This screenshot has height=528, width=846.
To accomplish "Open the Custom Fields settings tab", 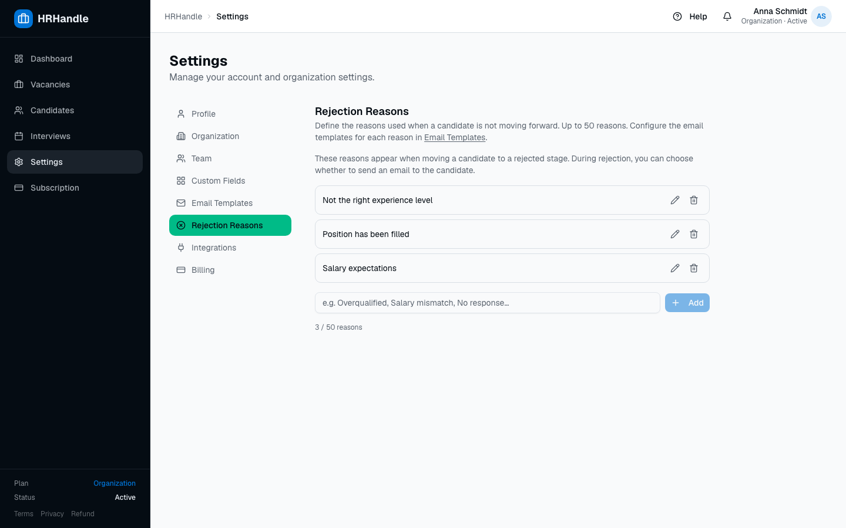I will 230,181.
